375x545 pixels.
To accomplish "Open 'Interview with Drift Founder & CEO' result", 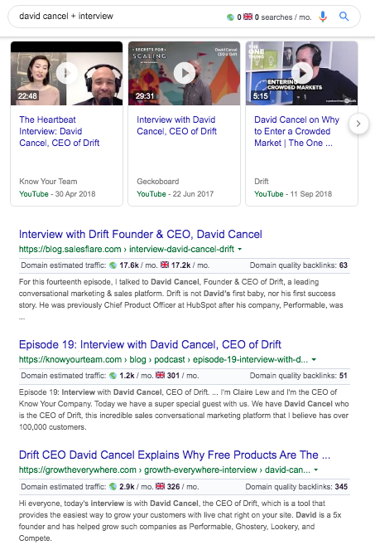I will [141, 234].
